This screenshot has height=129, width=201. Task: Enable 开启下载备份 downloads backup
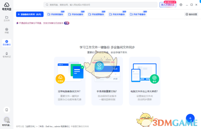click(138, 14)
